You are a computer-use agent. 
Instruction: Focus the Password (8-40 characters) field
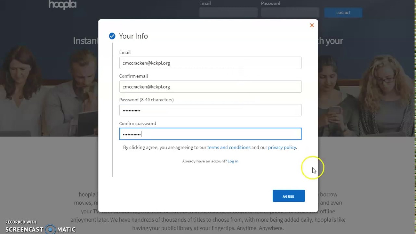tap(210, 110)
